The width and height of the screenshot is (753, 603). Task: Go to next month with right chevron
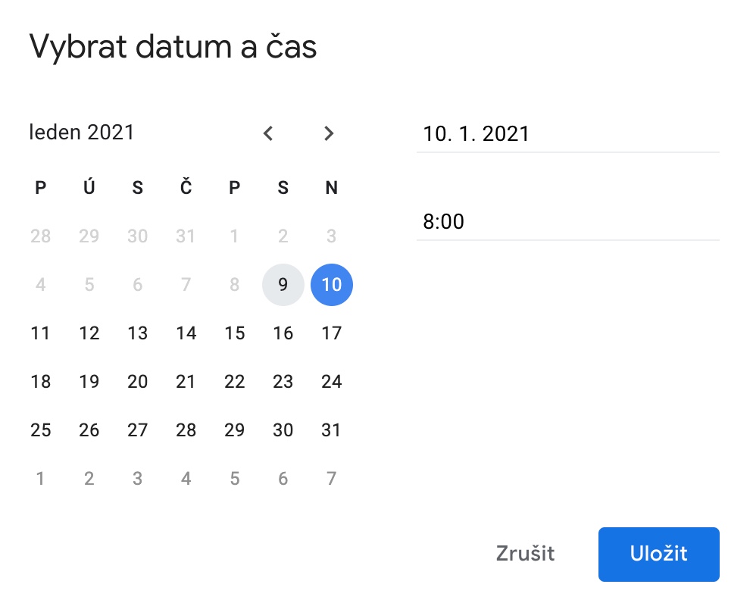[x=329, y=134]
